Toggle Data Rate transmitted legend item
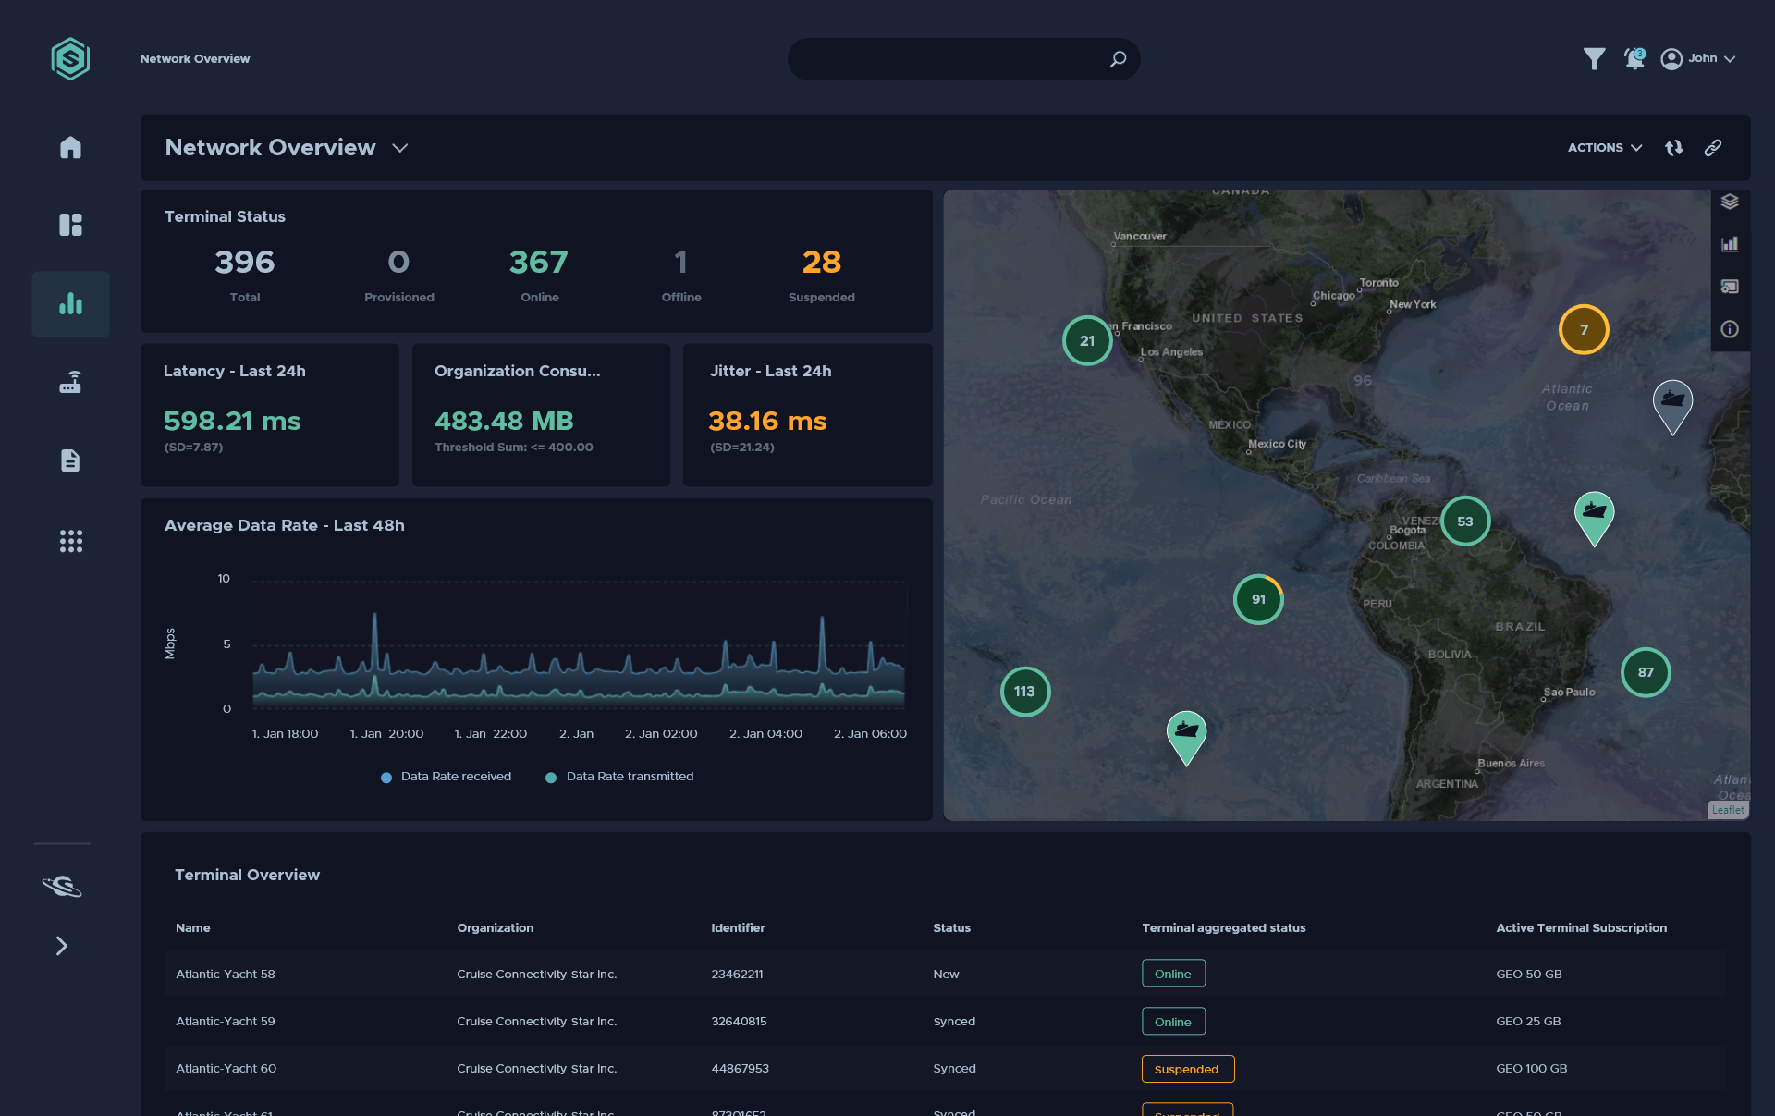1775x1116 pixels. [619, 777]
